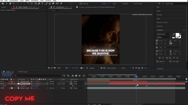Viewport: 188px width, 105px height.
Task: Select the Roto Brush tool
Action: pyautogui.click(x=58, y=3)
